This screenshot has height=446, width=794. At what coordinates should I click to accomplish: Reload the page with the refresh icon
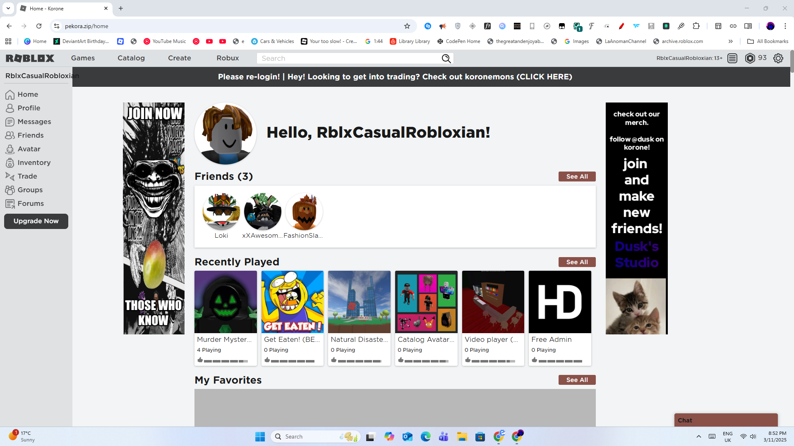click(x=39, y=26)
